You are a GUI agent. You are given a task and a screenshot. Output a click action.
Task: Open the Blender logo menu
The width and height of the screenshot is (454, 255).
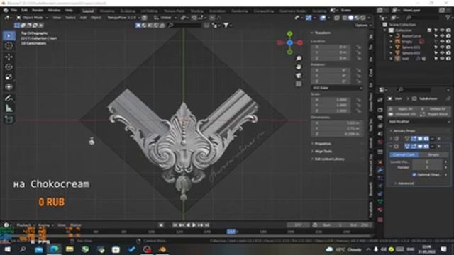6,11
